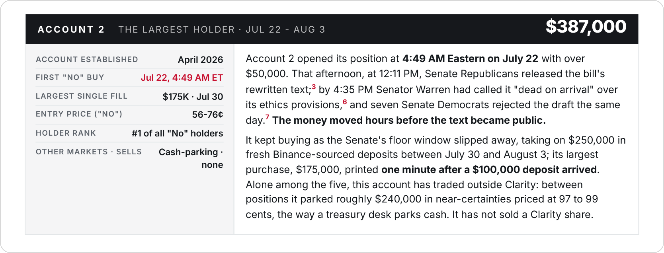Click the LARGEST SINGLE FILL row label
Screen dimensions: 664x253
click(82, 96)
